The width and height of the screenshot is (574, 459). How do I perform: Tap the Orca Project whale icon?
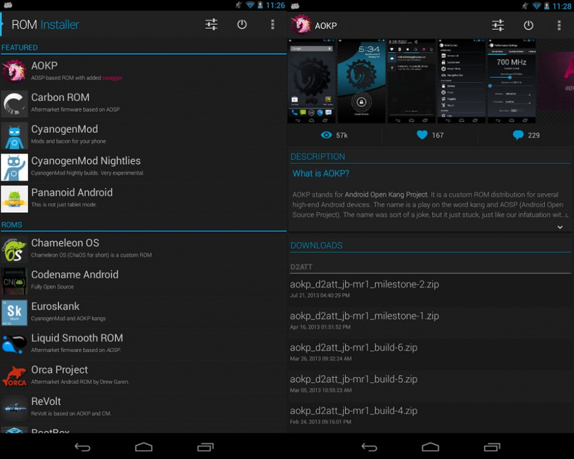(x=14, y=376)
